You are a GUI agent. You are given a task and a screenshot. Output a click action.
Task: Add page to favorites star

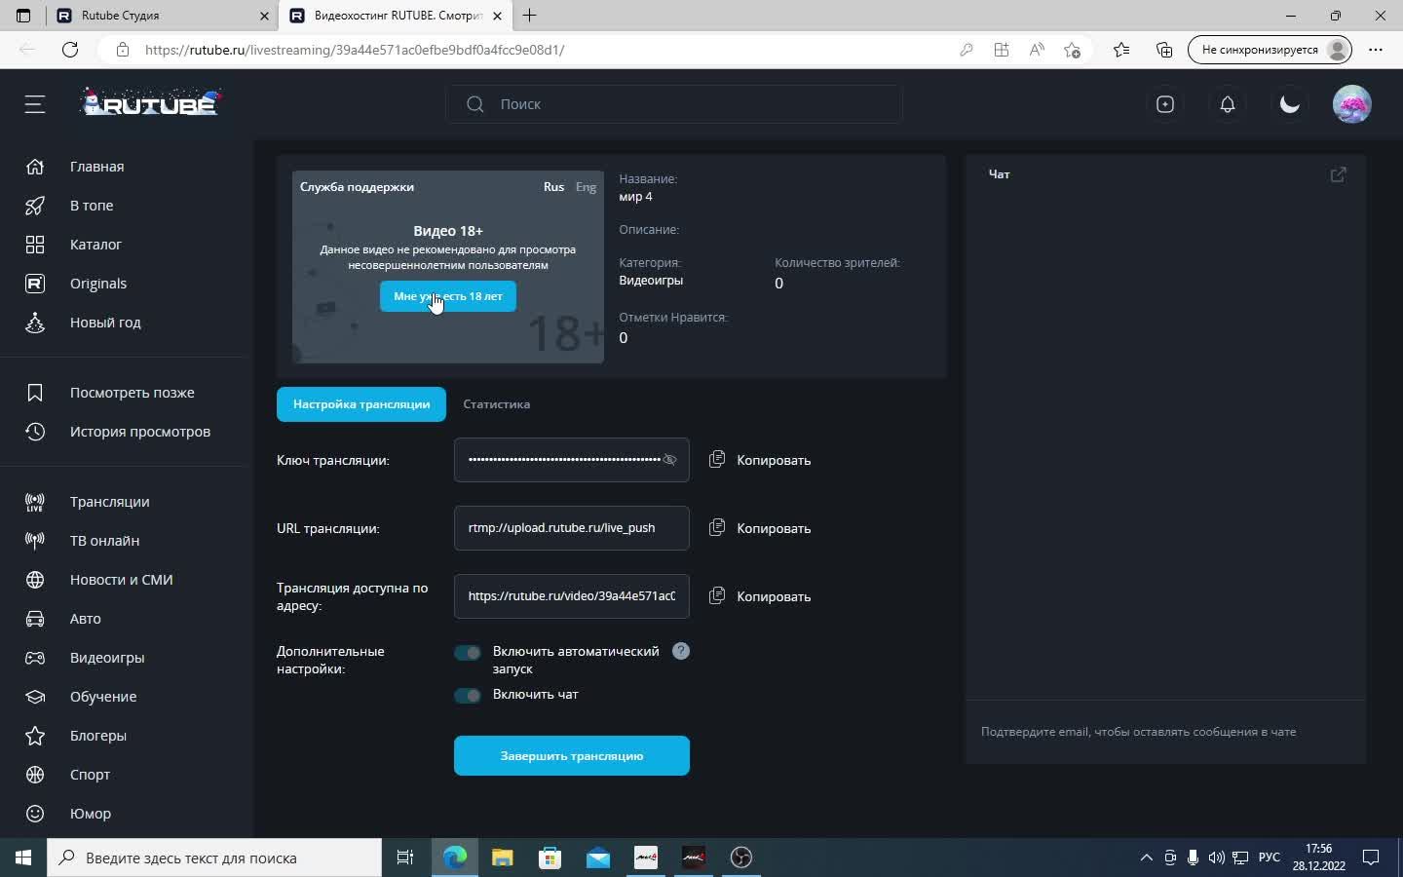(x=1073, y=50)
